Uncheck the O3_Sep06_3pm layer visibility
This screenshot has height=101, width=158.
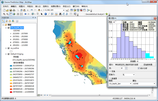pyautogui.click(x=9, y=28)
